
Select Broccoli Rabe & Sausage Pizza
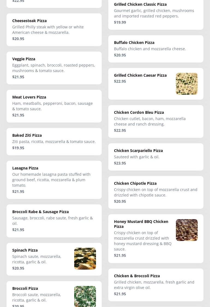pyautogui.click(x=54, y=221)
